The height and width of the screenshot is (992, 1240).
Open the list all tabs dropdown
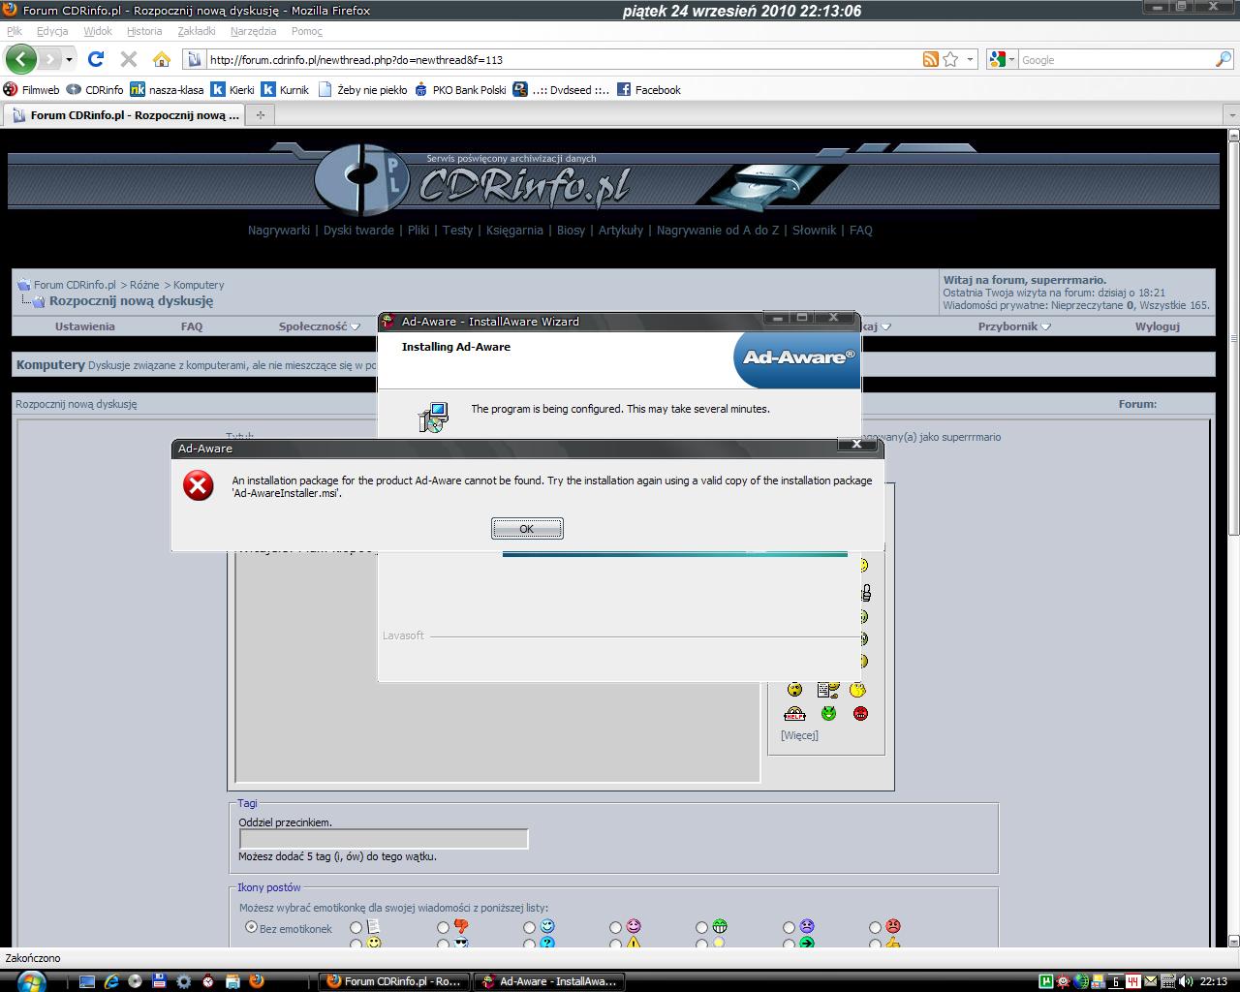tap(1232, 115)
